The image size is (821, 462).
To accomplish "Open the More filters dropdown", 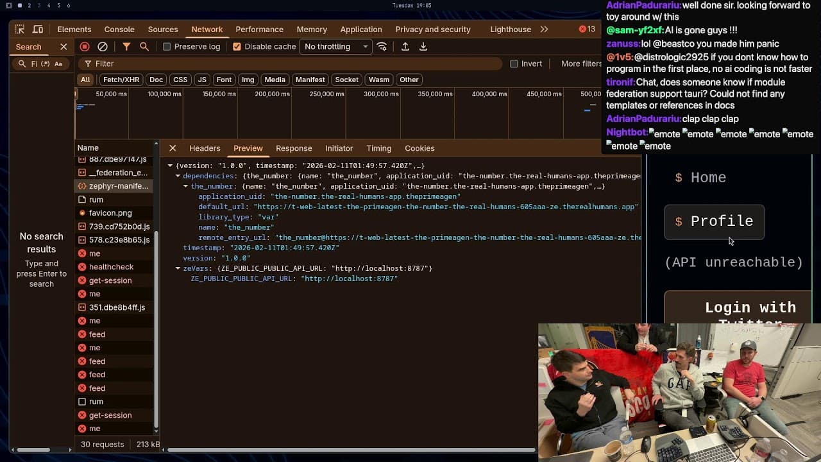I will click(x=582, y=64).
